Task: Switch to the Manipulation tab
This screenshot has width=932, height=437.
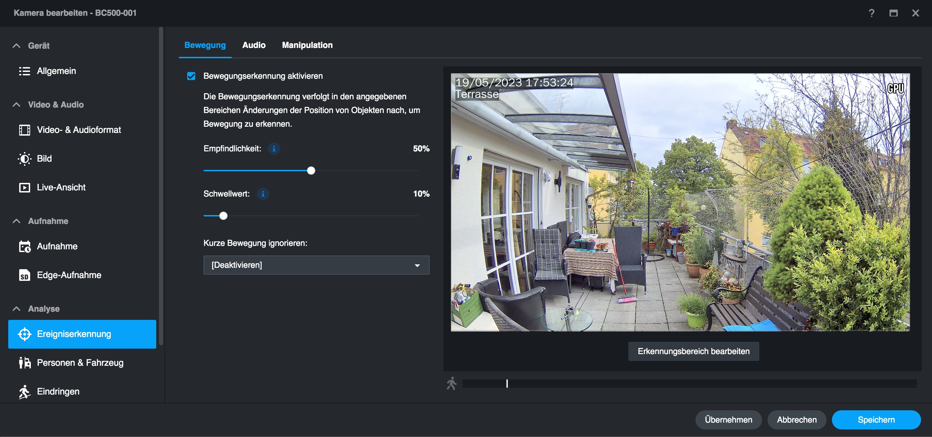Action: [307, 45]
